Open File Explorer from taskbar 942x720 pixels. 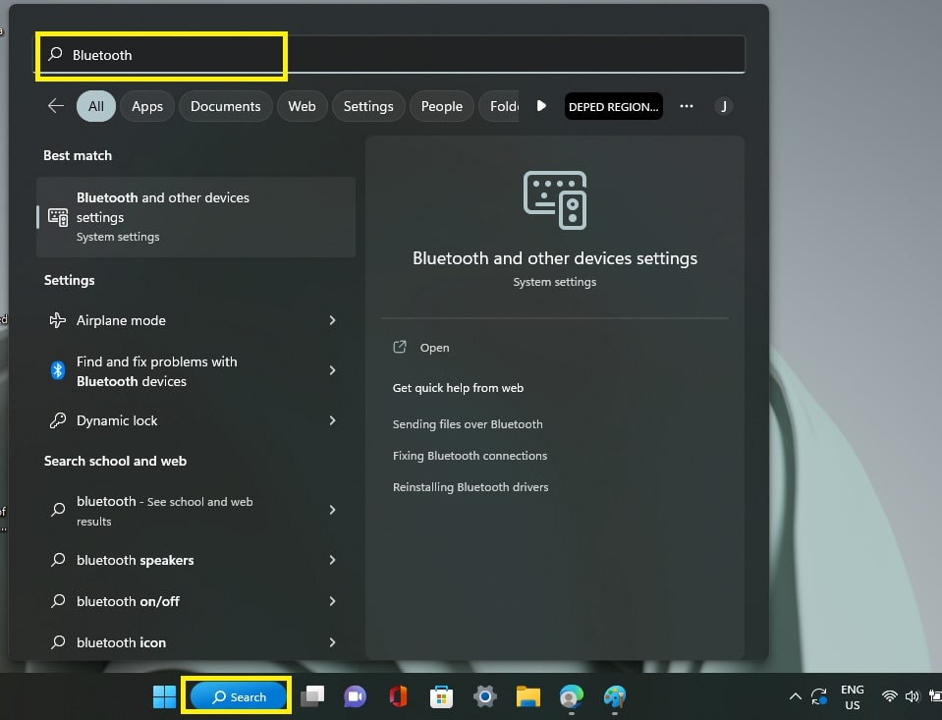pyautogui.click(x=528, y=696)
